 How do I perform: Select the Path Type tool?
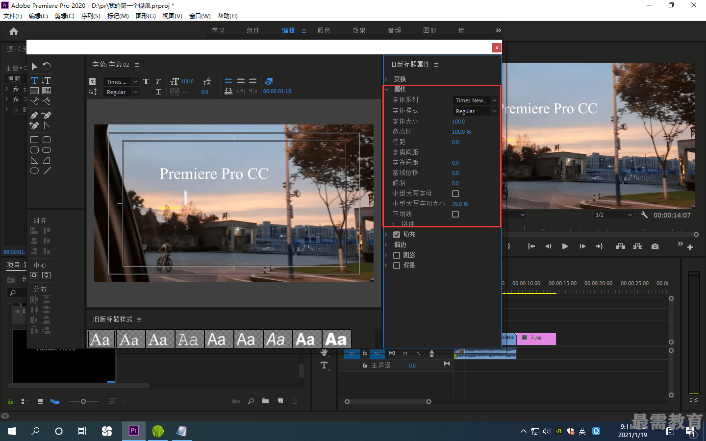click(34, 101)
